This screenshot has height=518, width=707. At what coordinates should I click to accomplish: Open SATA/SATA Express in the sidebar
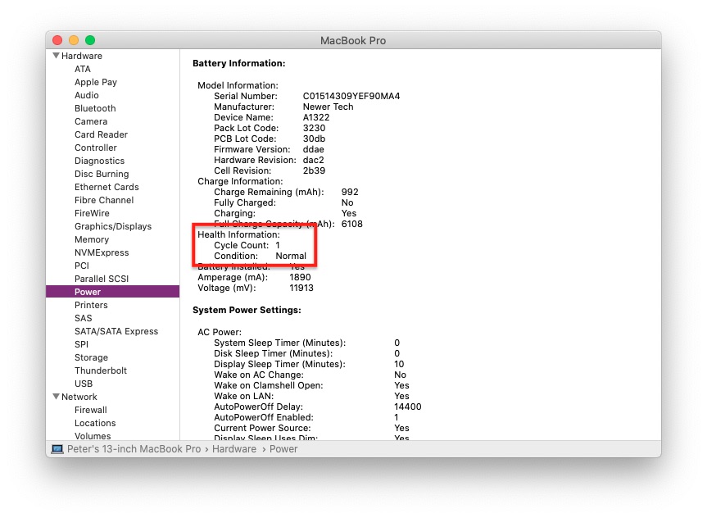point(116,331)
